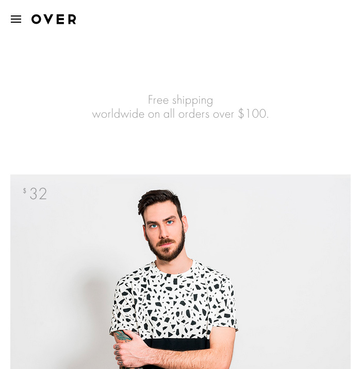The height and width of the screenshot is (369, 361).
Task: Click the letter R in OVER logo
Action: point(72,19)
